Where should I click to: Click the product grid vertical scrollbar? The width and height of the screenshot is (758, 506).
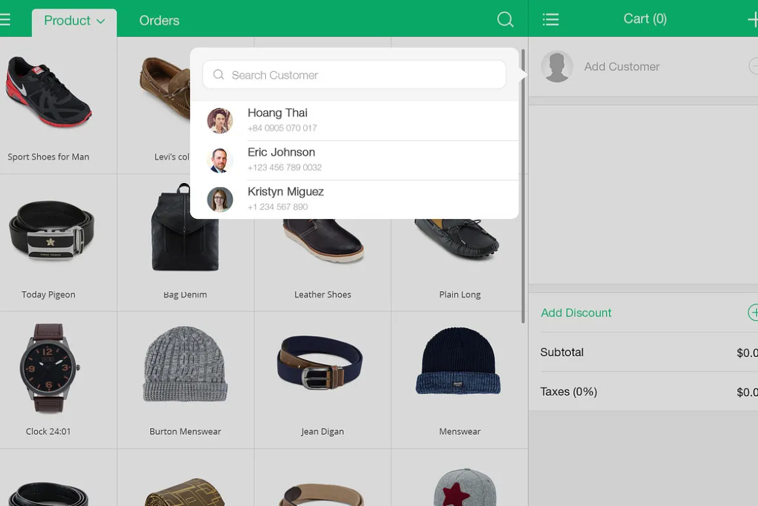[x=523, y=186]
